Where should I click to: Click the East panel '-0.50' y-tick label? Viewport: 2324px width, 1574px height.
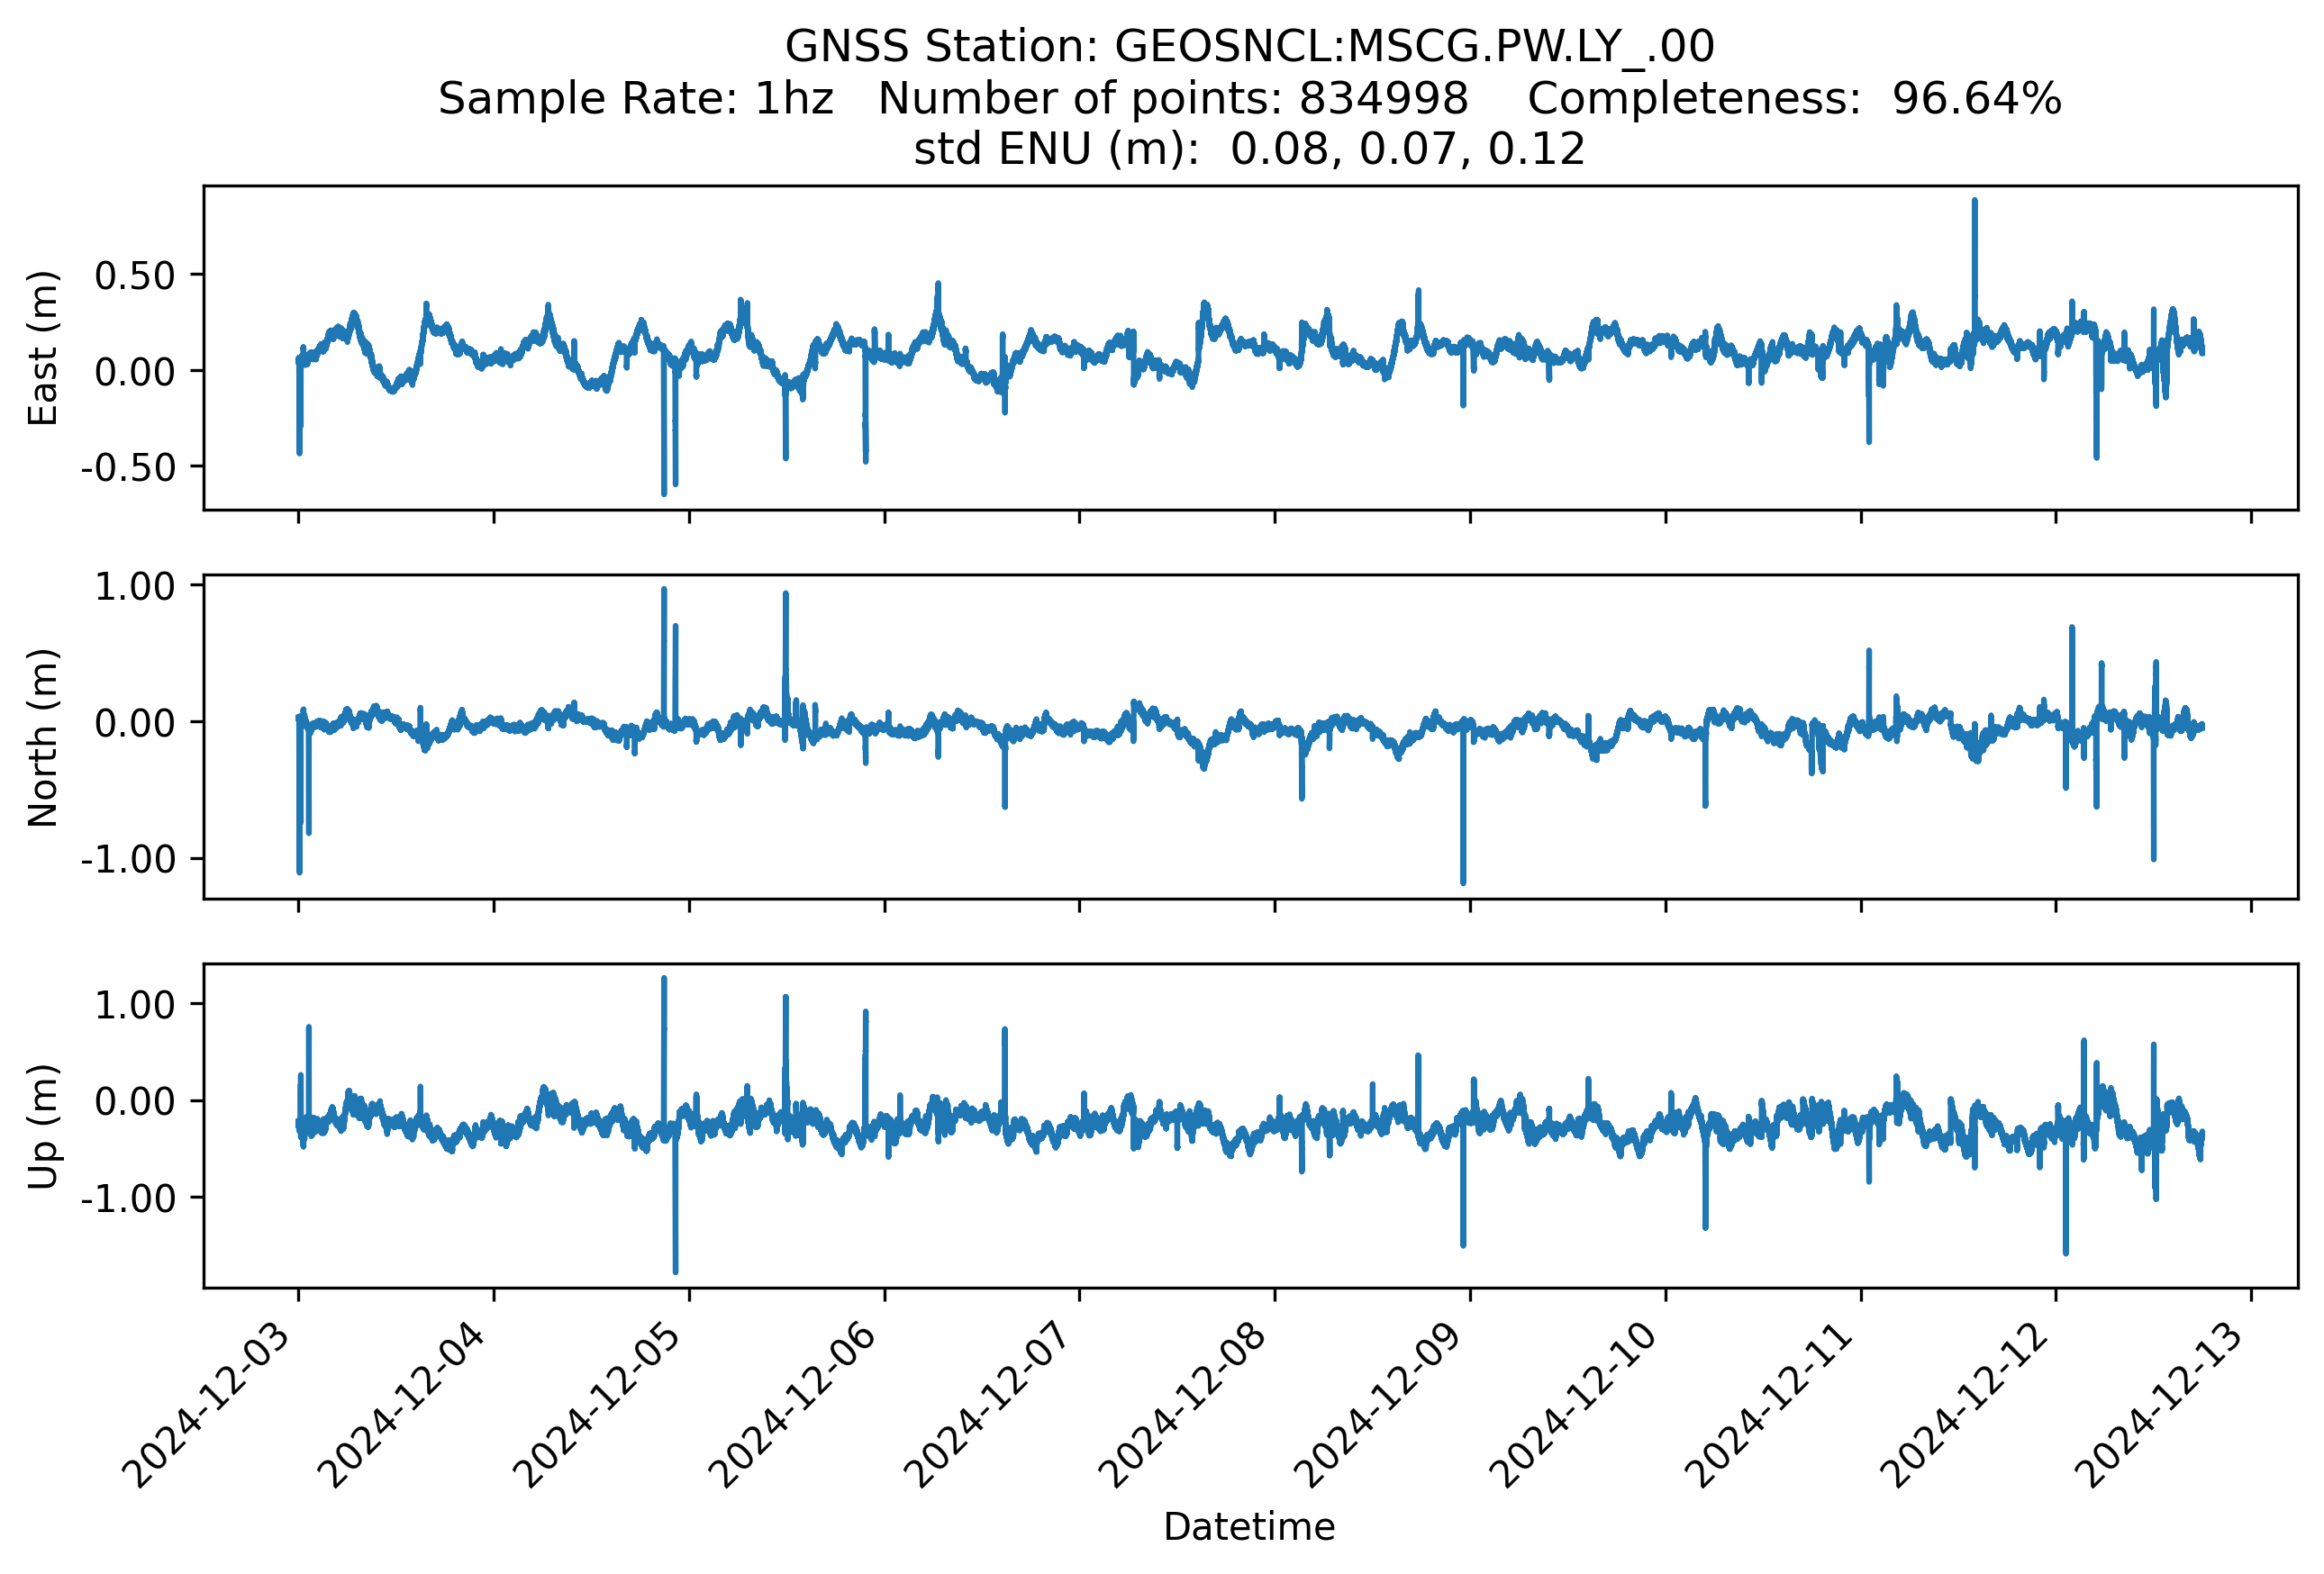click(128, 467)
